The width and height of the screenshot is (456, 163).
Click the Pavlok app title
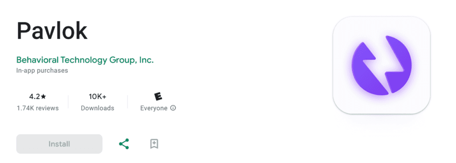click(52, 31)
